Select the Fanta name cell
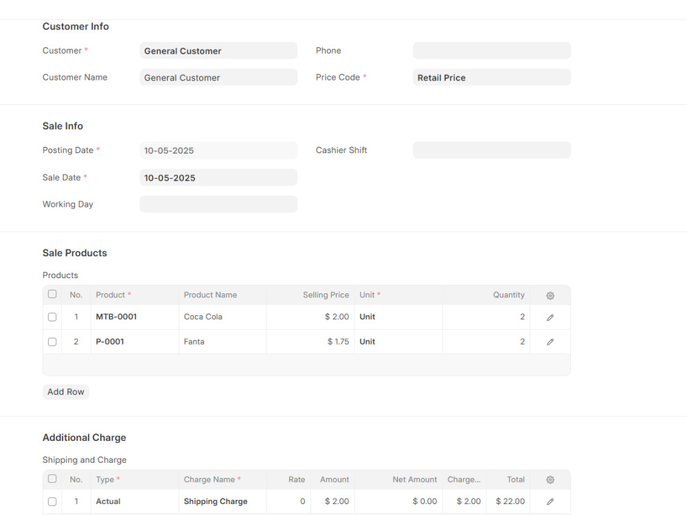This screenshot has width=687, height=515. (x=223, y=341)
